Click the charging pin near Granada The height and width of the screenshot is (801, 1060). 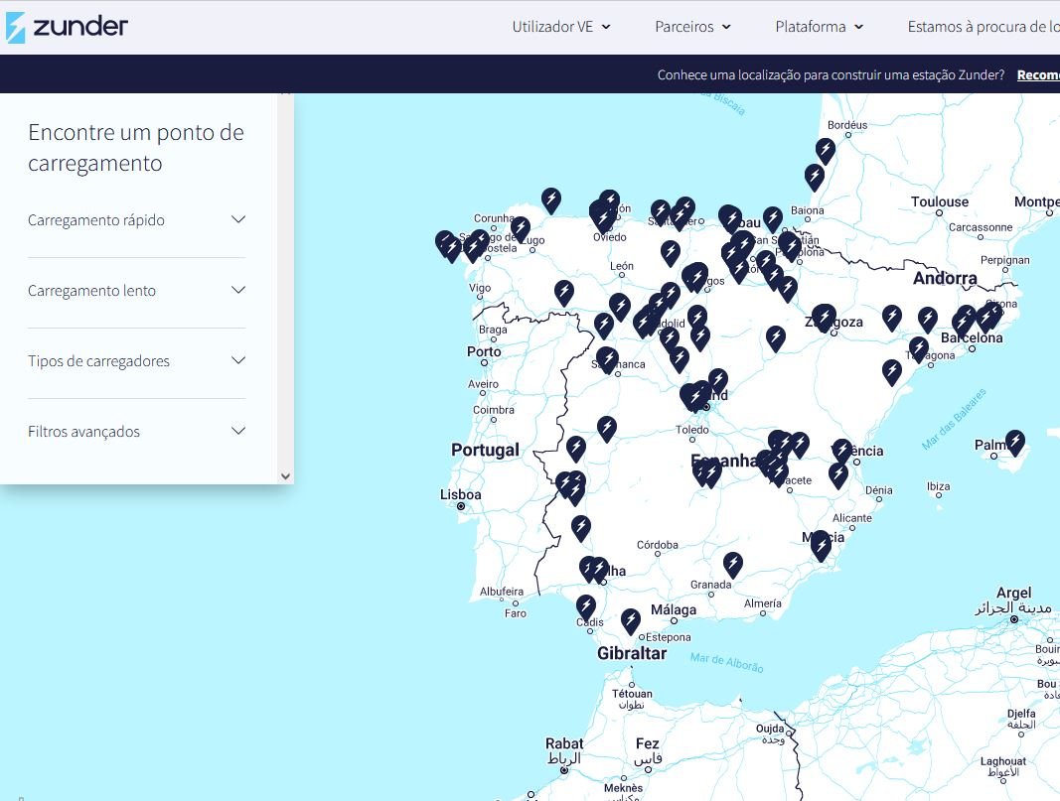[733, 564]
